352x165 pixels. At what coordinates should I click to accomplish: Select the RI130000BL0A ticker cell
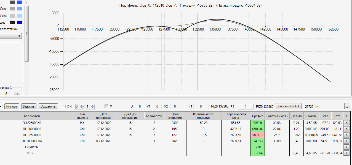click(x=36, y=141)
